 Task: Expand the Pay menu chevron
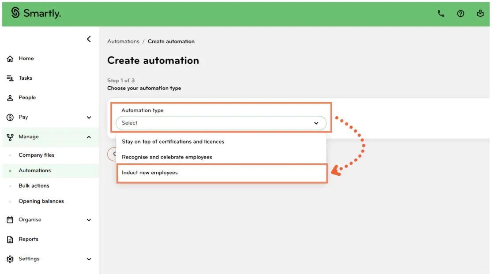[x=89, y=118]
